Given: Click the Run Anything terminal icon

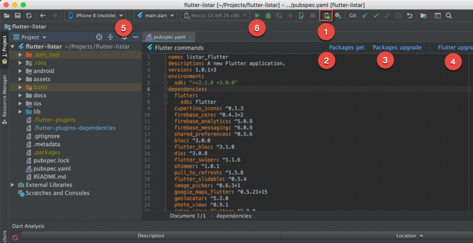Looking at the screenshot, I should coord(438,16).
